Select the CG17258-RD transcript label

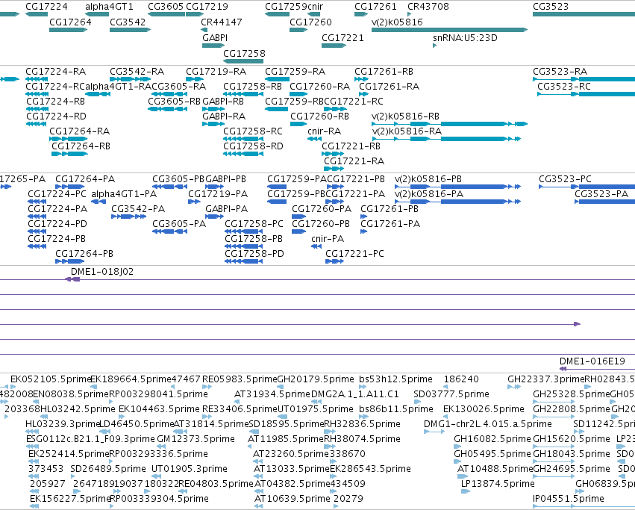[254, 146]
